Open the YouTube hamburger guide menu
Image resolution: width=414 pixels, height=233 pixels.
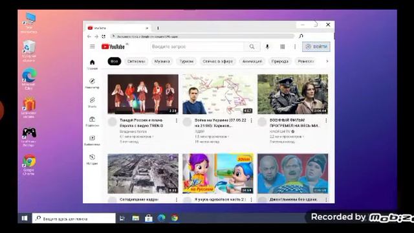92,47
